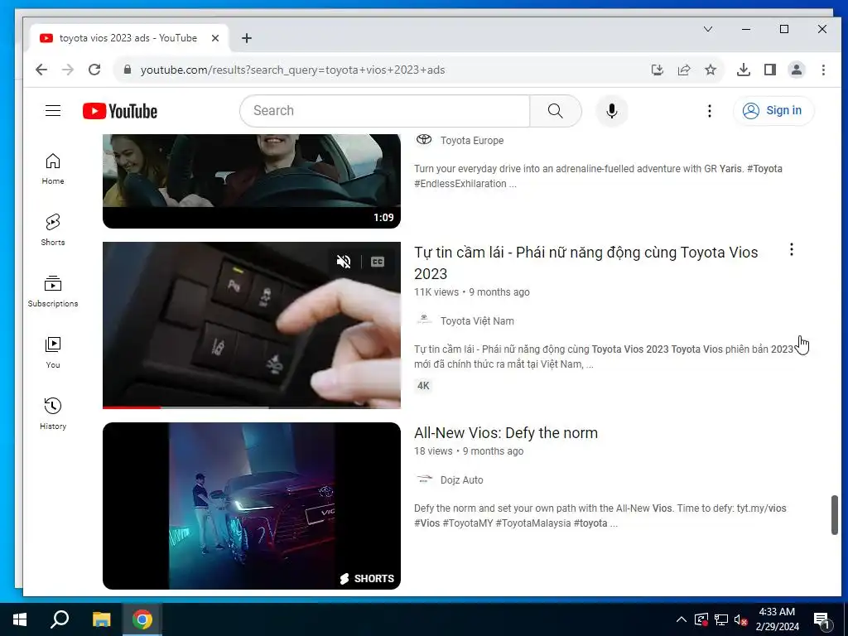
Task: Click the muted volume tray icon
Action: pos(741,619)
